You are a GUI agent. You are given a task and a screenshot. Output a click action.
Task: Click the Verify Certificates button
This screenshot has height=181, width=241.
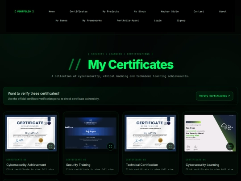pos(215,96)
